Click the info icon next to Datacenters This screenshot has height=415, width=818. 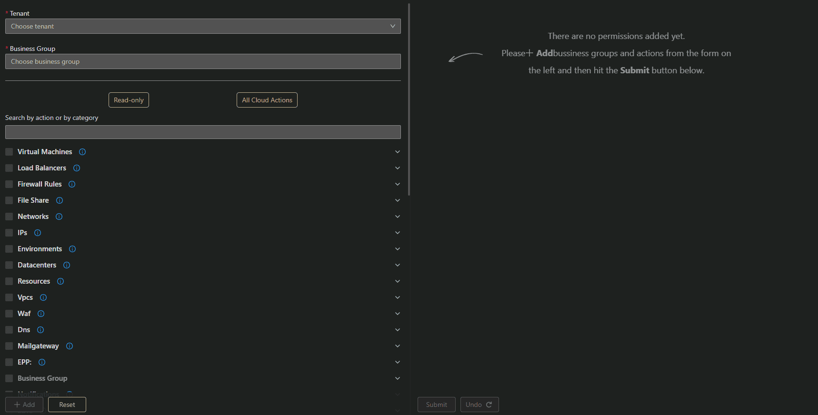(x=67, y=265)
